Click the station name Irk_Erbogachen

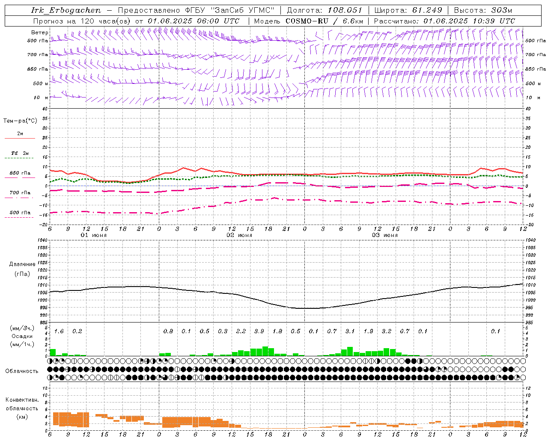point(66,10)
